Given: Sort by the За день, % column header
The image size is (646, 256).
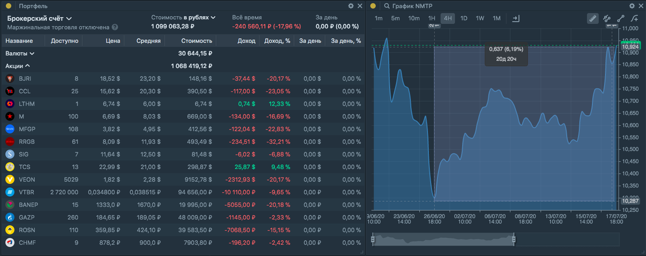Looking at the screenshot, I should (x=346, y=41).
